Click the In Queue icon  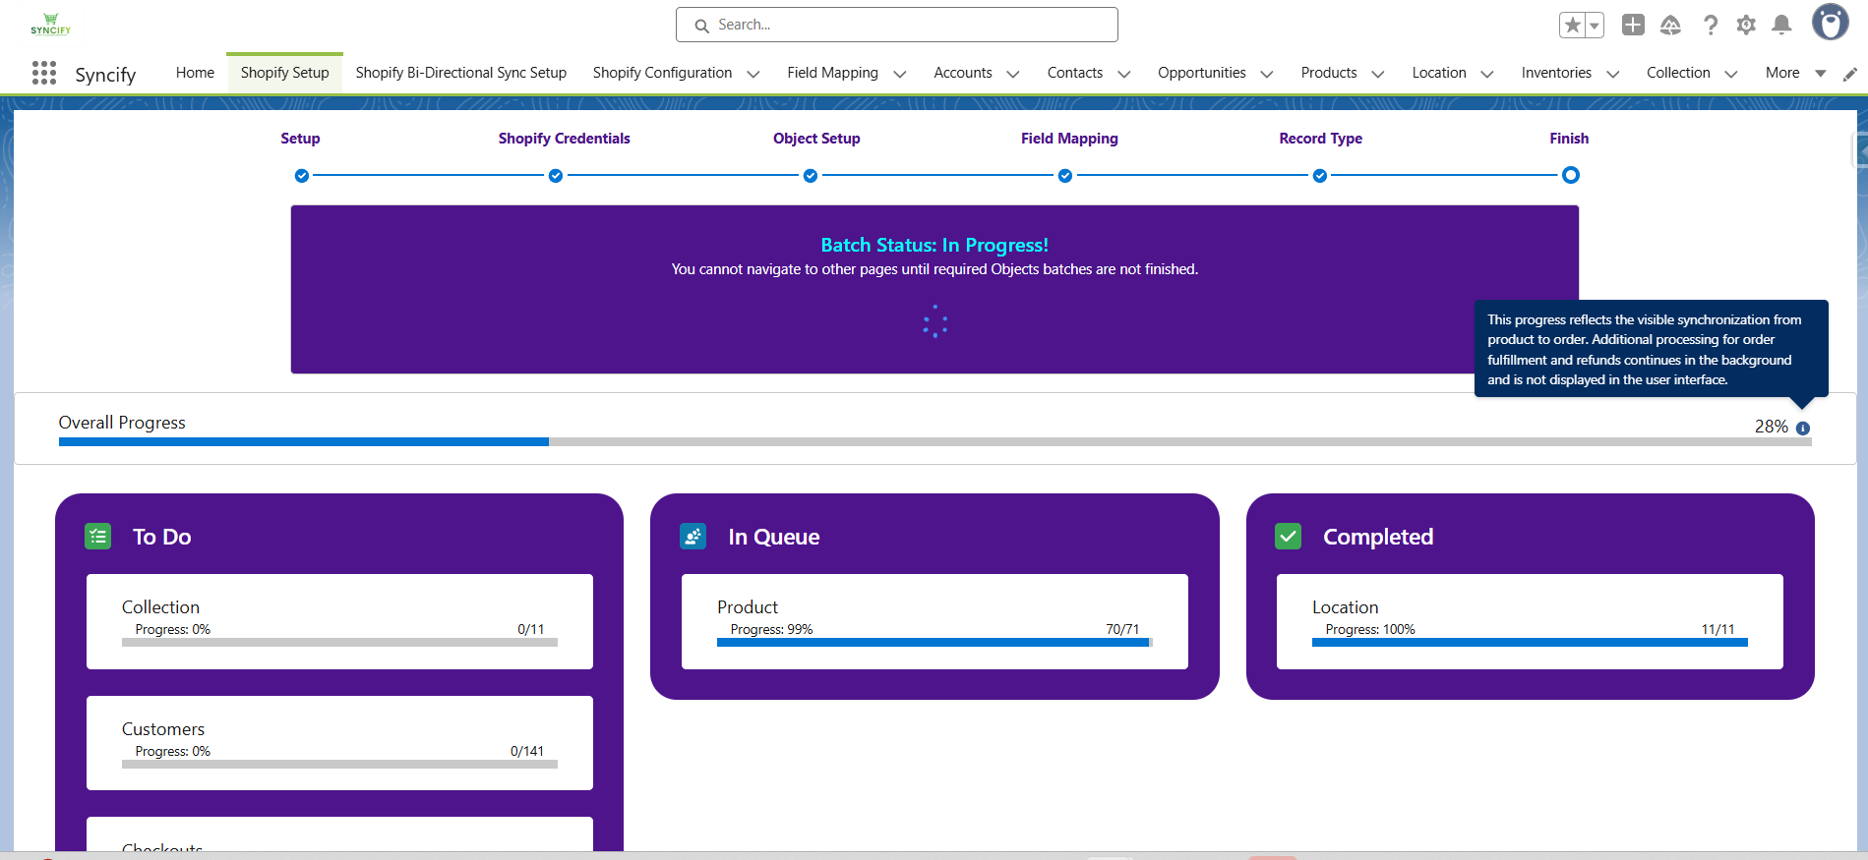693,537
